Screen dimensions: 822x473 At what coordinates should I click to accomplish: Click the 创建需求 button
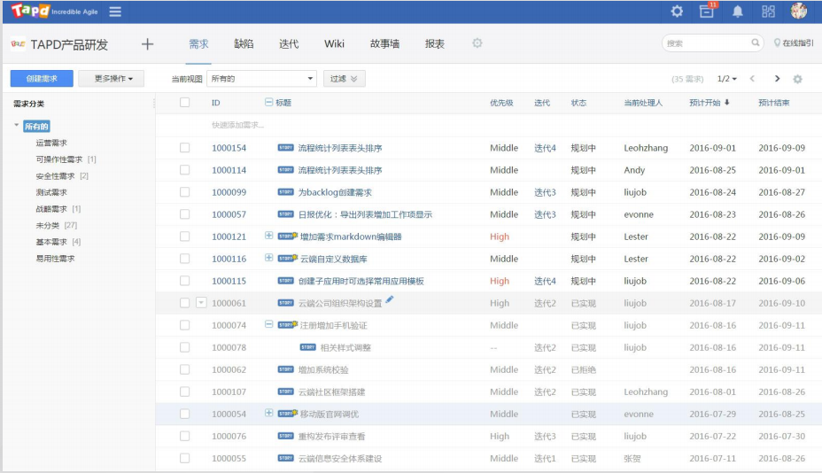(x=42, y=79)
